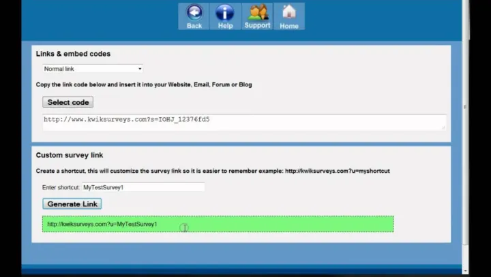Open the Help info icon

click(225, 12)
